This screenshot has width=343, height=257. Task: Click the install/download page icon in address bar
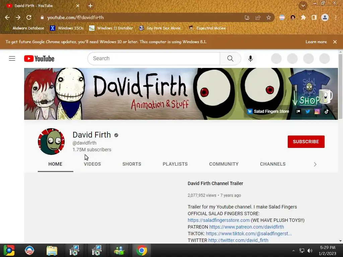point(247,17)
